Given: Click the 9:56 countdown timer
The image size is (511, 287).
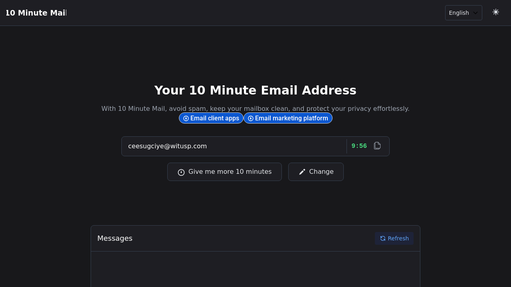Looking at the screenshot, I should (x=359, y=146).
